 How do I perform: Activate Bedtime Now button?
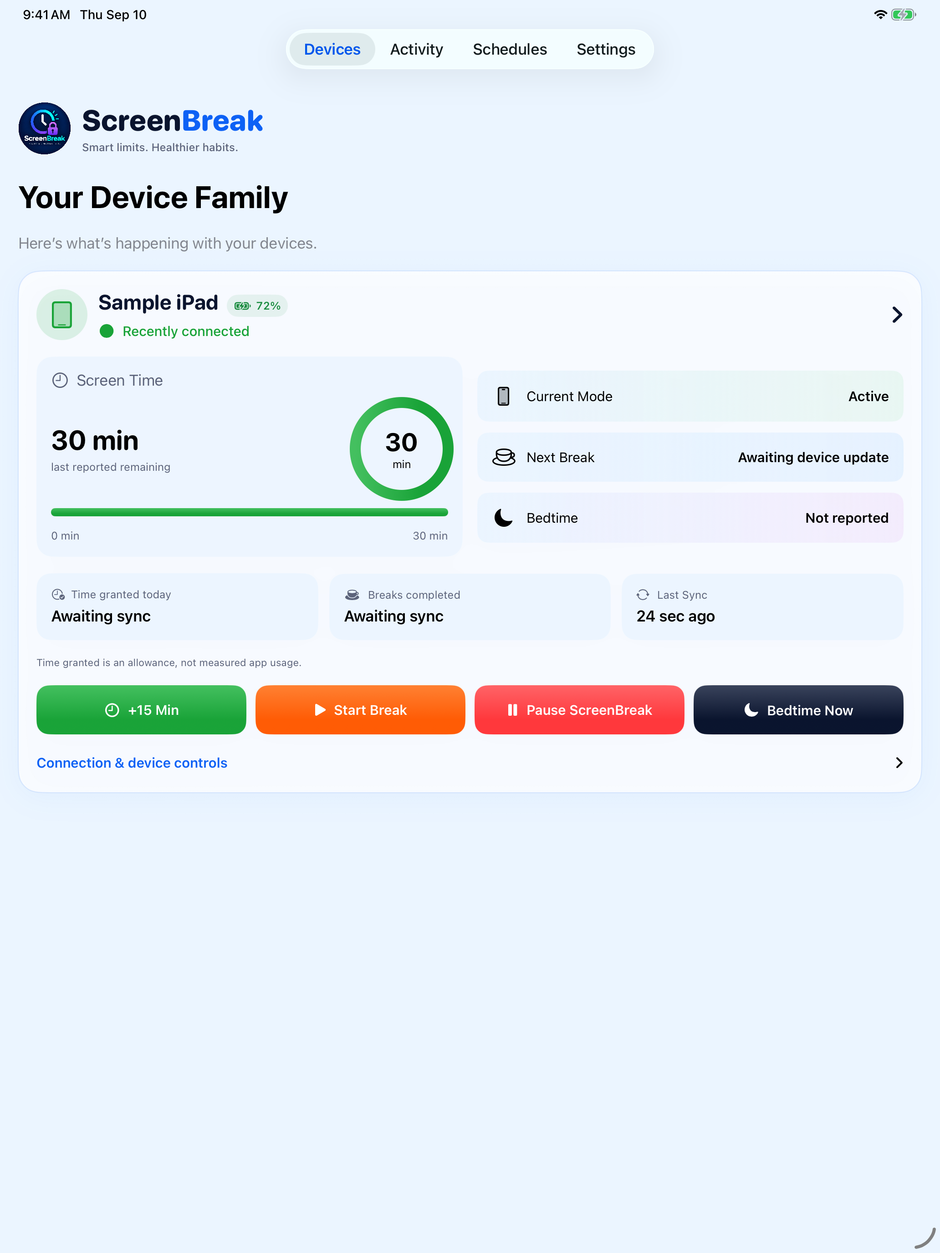(798, 710)
